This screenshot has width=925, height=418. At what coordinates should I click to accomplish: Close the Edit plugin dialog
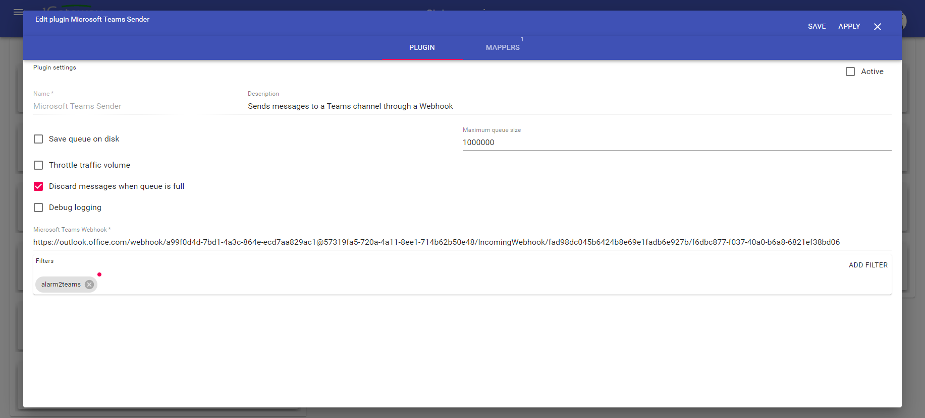pyautogui.click(x=878, y=27)
